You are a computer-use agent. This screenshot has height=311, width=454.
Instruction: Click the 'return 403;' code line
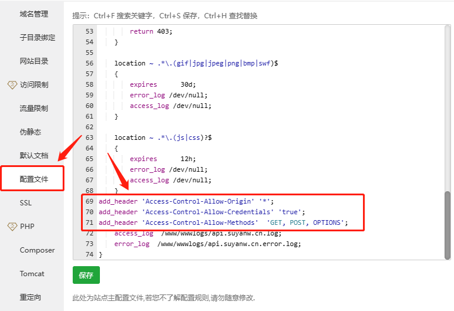tap(151, 31)
